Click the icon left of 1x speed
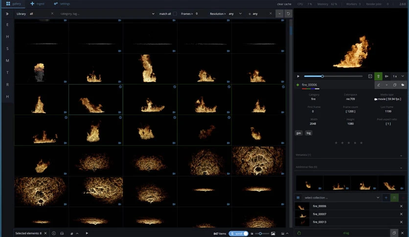 [x=386, y=76]
